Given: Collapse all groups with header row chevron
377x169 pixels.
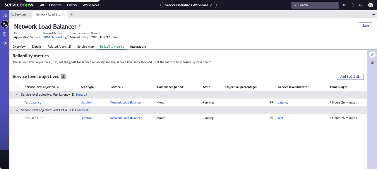Looking at the screenshot, I should (x=17, y=87).
